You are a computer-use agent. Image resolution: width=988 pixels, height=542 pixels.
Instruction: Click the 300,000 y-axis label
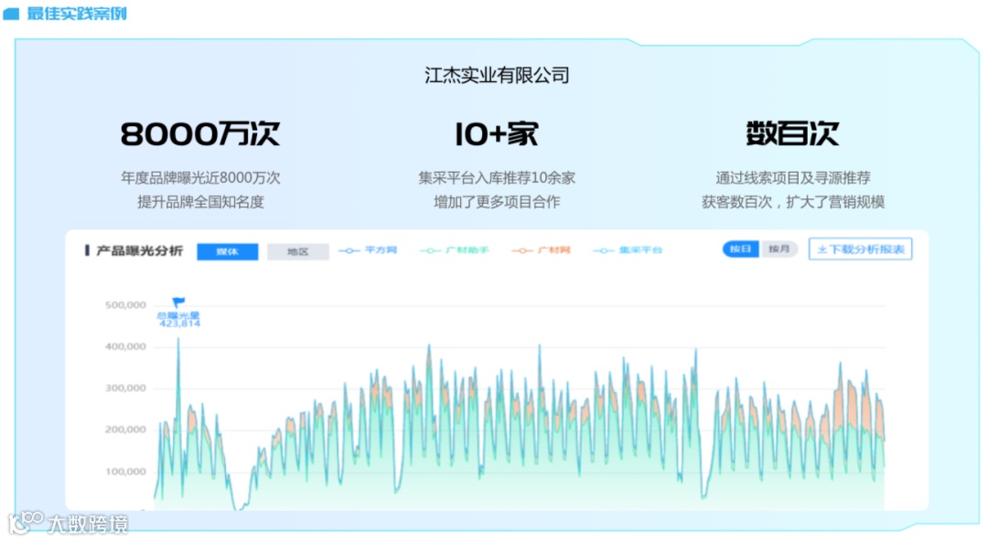tap(125, 388)
